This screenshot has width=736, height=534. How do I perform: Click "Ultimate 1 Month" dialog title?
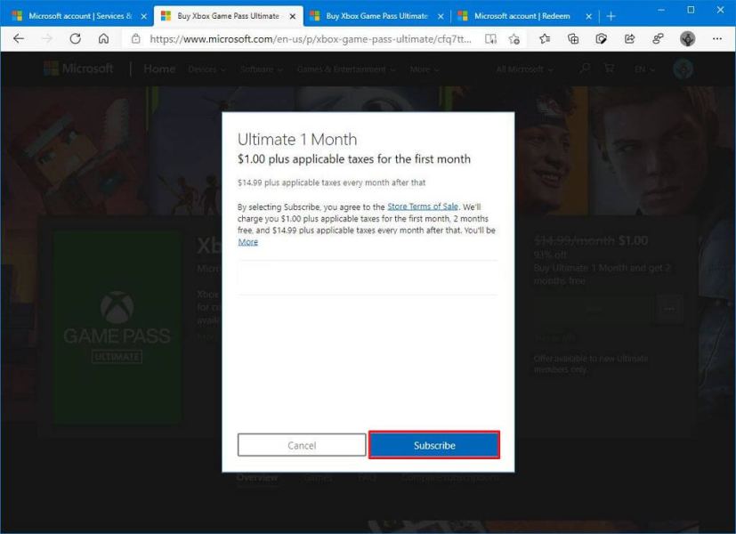click(297, 140)
